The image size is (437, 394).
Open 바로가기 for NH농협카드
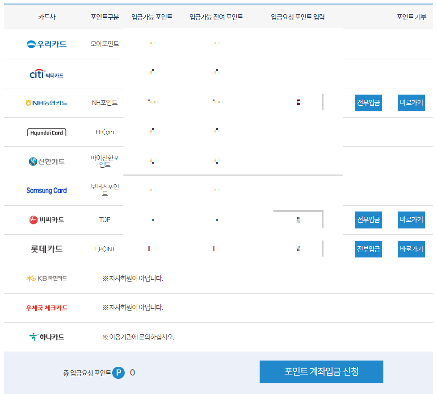[x=411, y=103]
